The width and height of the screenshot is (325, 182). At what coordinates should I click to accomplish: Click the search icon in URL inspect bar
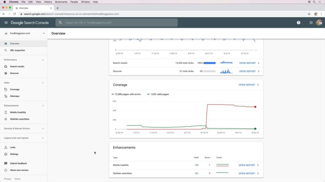pos(60,22)
